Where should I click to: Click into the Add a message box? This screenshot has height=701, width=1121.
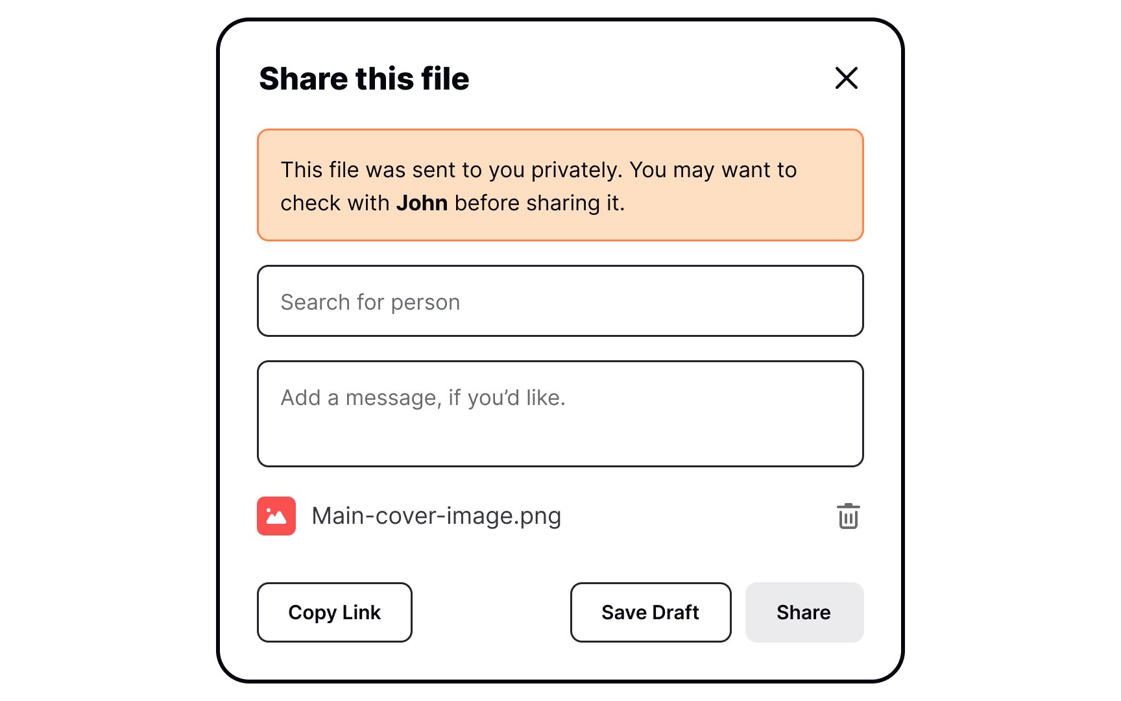(x=560, y=414)
